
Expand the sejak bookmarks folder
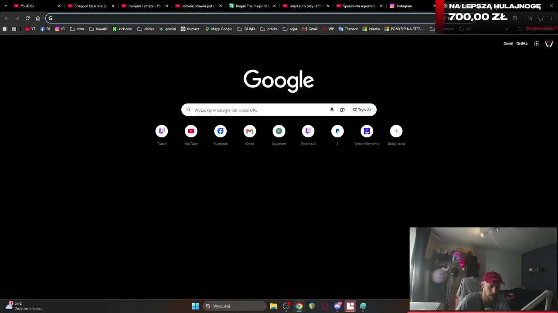290,29
